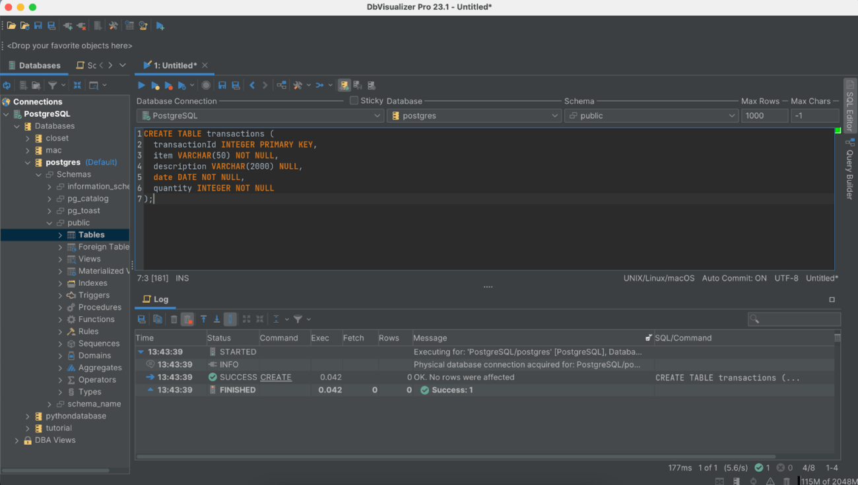Open Tool Properties with the wrench icon
This screenshot has height=485, width=858.
tap(112, 25)
